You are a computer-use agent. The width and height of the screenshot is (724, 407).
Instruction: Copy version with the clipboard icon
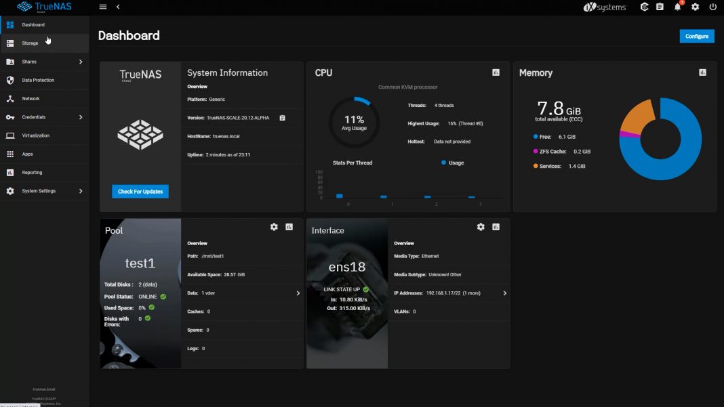[282, 118]
